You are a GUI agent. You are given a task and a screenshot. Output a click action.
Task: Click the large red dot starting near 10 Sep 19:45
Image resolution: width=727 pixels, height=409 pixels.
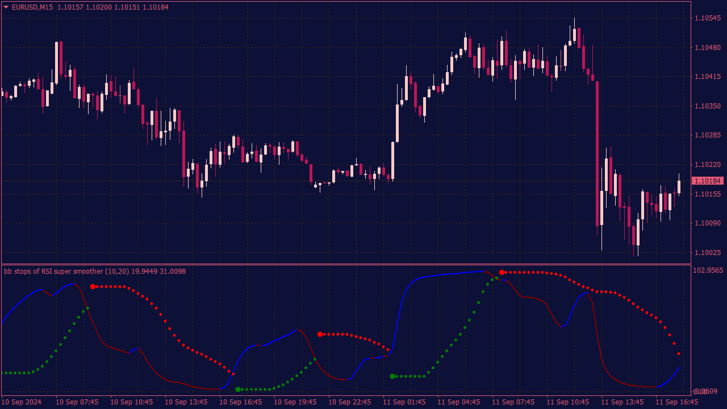(320, 335)
